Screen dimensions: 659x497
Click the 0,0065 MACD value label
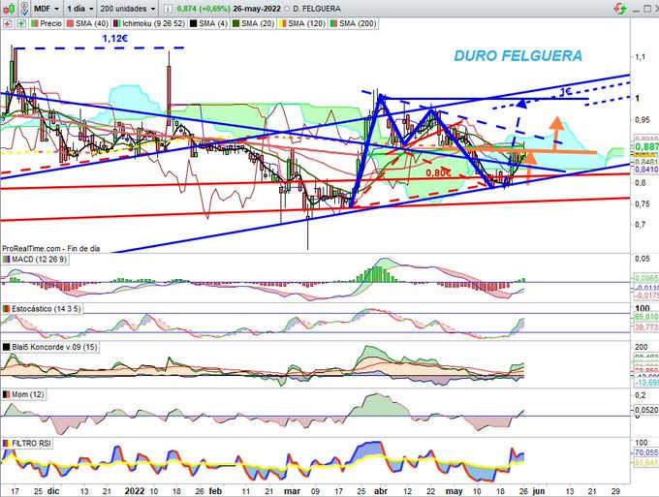tap(646, 278)
